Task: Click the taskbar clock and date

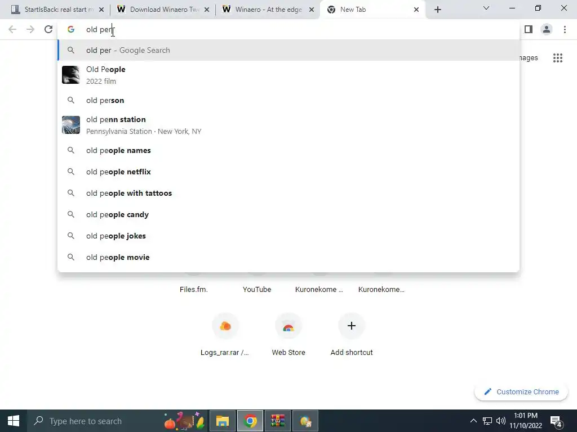Action: coord(526,421)
